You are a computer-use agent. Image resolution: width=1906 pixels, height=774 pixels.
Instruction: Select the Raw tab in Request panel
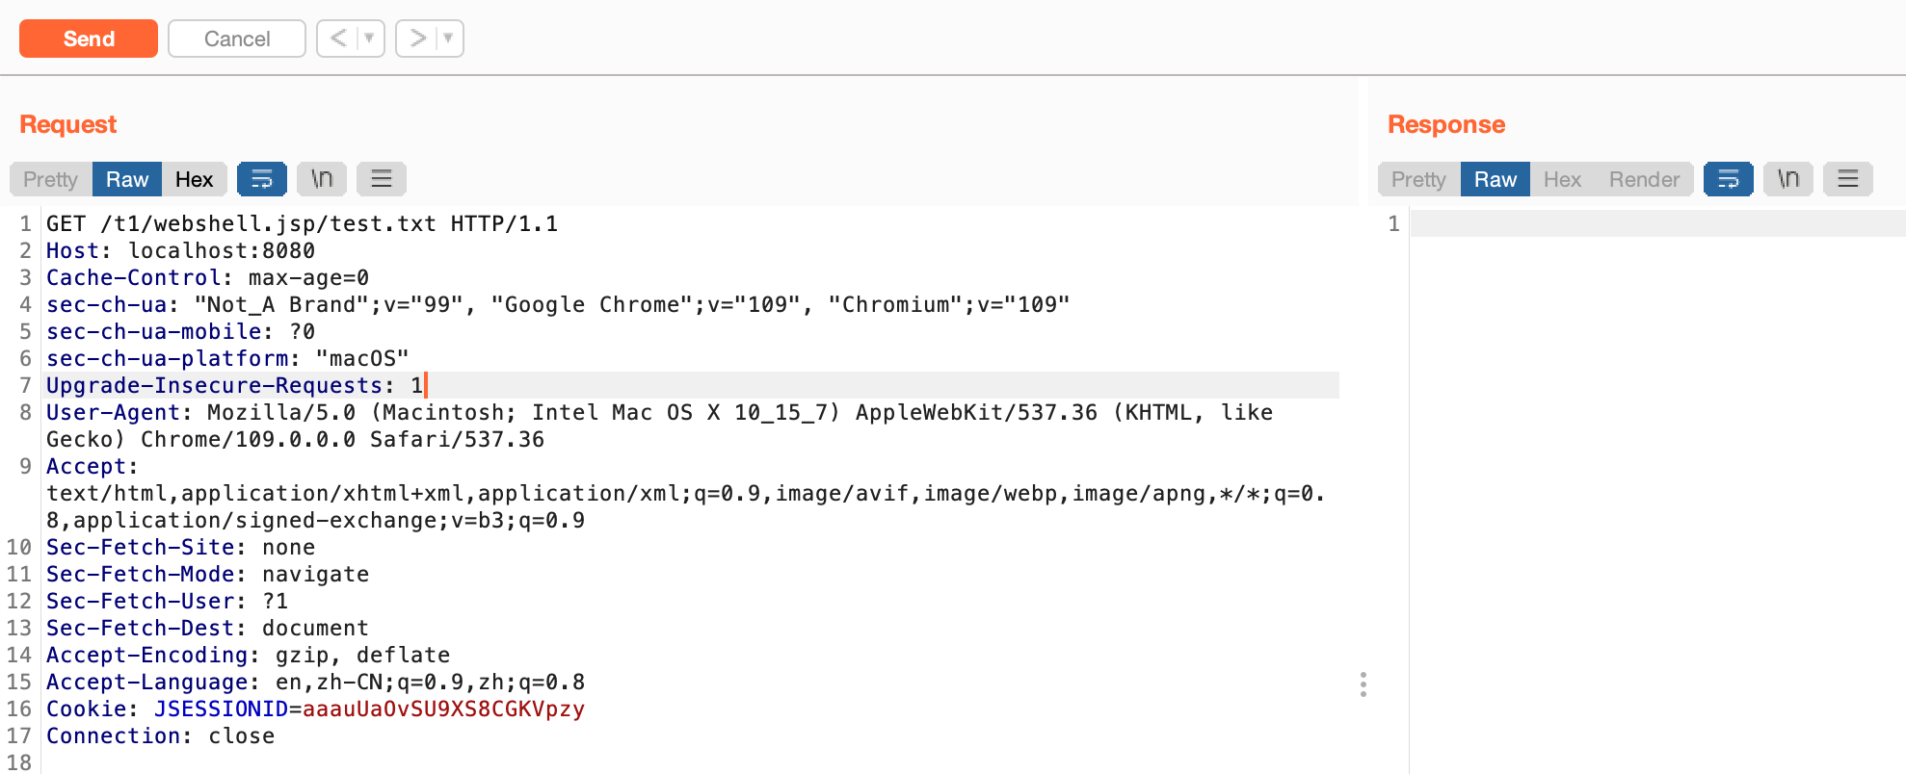127,179
